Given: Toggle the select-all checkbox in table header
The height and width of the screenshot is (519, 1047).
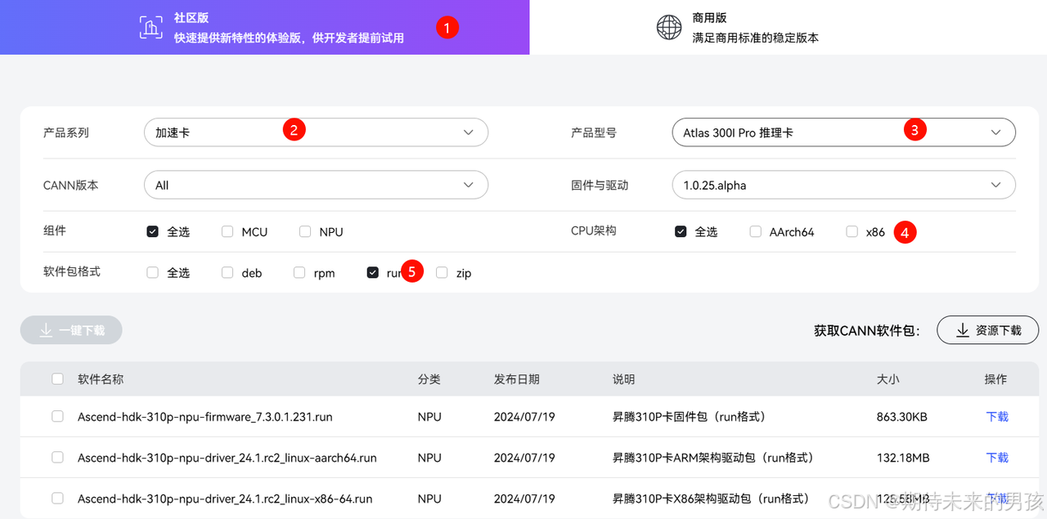Looking at the screenshot, I should [x=57, y=378].
